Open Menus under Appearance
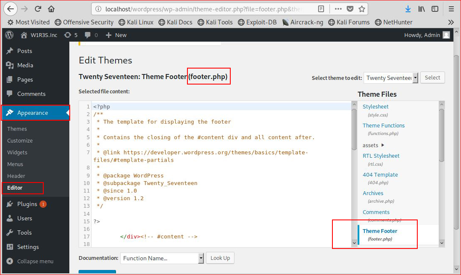Viewport: 461px width, 275px height. pyautogui.click(x=15, y=164)
